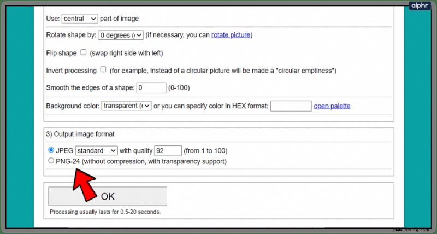Select the PNG-24 radio button

click(51, 161)
